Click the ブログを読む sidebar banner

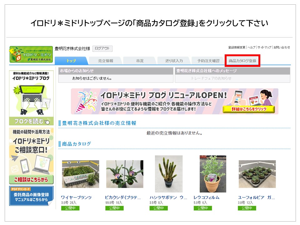pos(31,98)
